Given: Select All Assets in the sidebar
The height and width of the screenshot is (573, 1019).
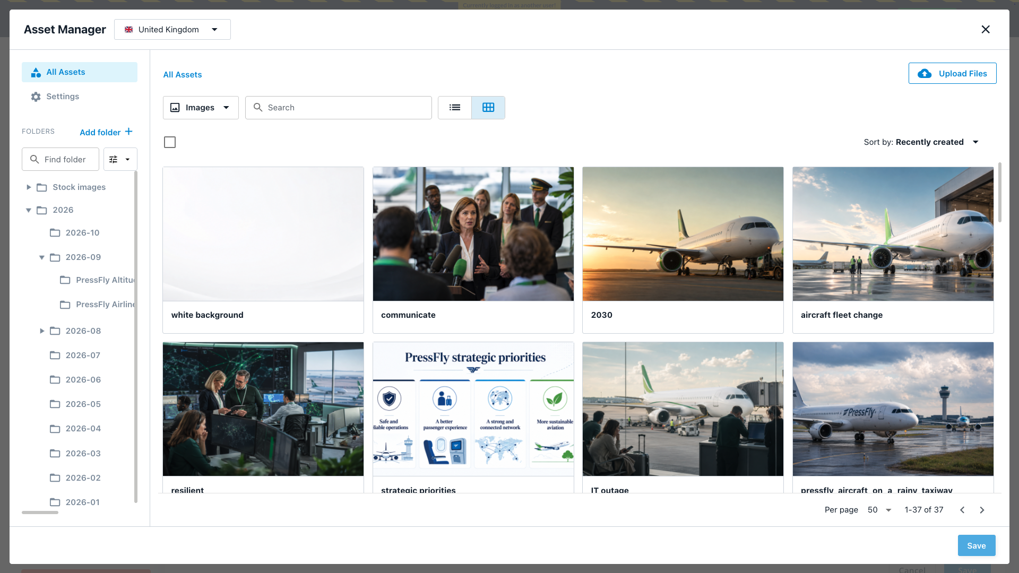Looking at the screenshot, I should (x=80, y=72).
